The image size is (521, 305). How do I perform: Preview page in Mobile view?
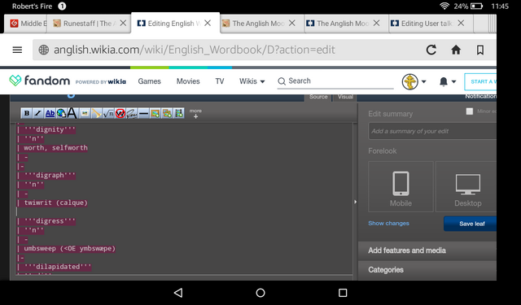click(401, 187)
